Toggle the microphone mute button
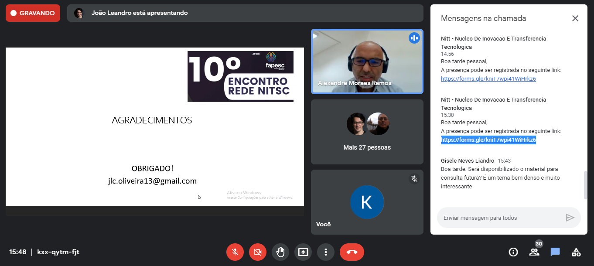This screenshot has width=594, height=266. 235,252
